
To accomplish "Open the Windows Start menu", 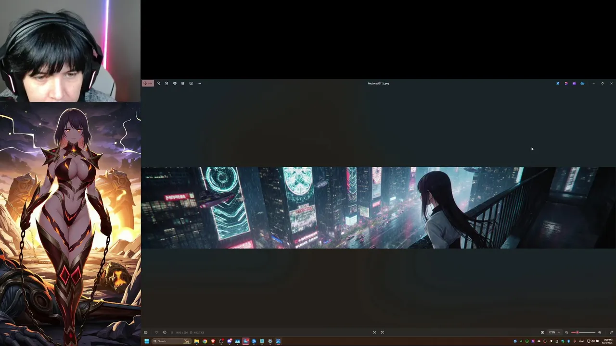I will click(147, 341).
